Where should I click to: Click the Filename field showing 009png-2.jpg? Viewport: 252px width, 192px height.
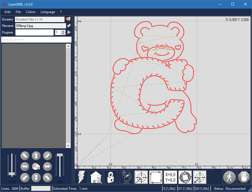pos(41,26)
